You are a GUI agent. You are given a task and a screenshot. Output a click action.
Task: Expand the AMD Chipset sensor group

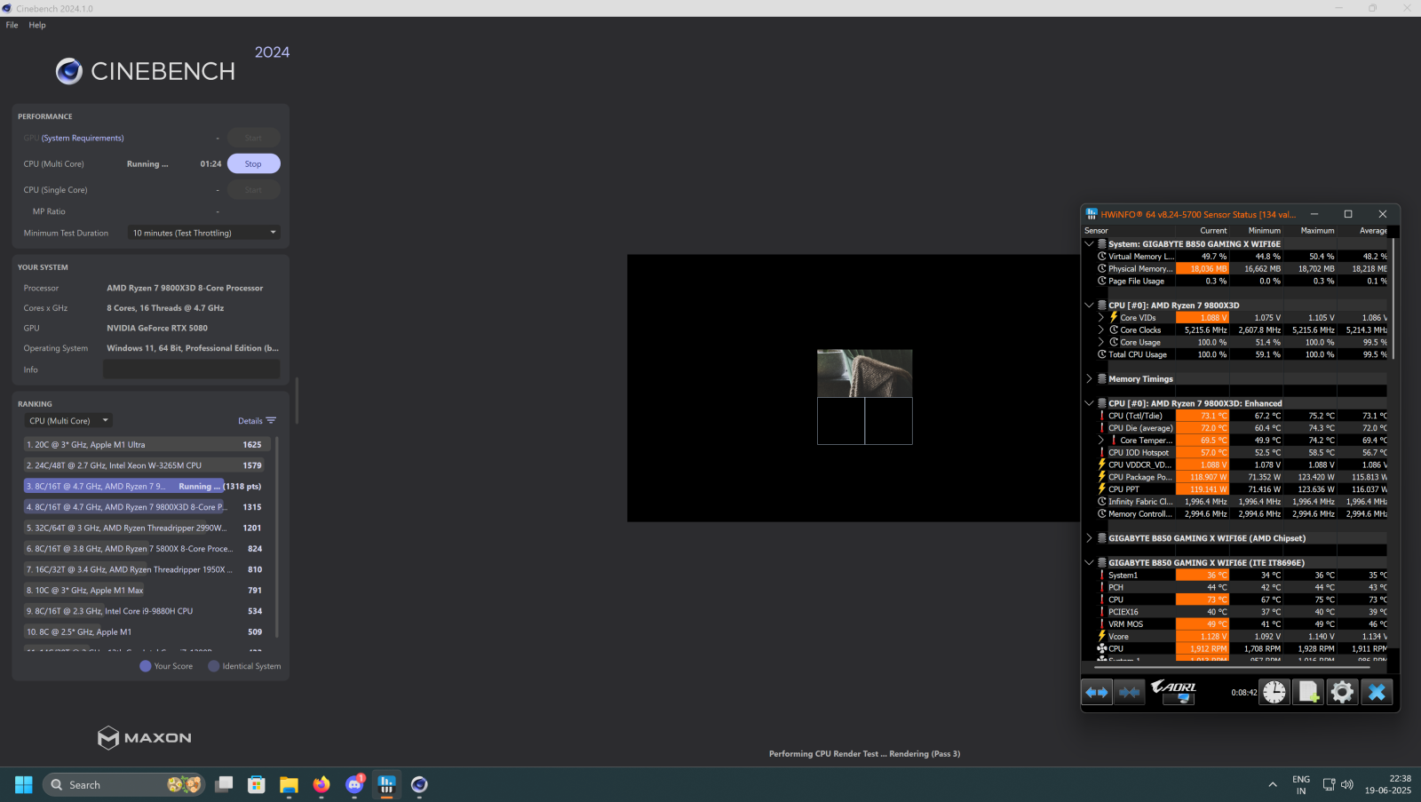tap(1089, 538)
